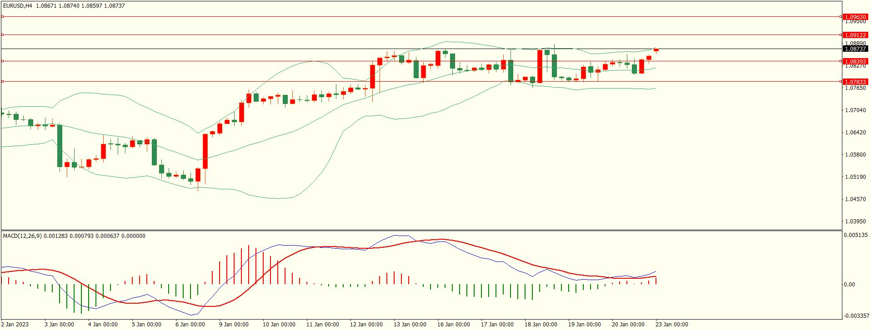
Task: Click the 10 Jan 00:00 time label
Action: point(279,324)
